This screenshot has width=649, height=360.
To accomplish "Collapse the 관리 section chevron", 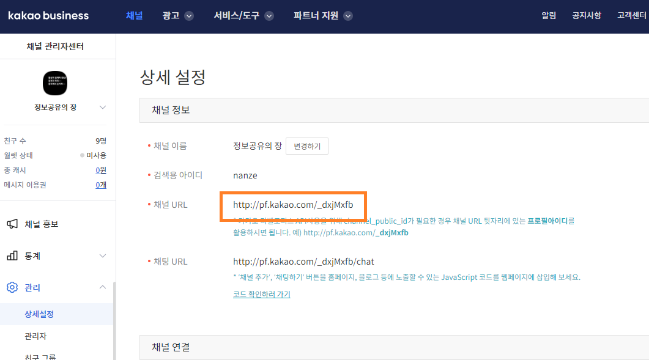I will point(103,287).
